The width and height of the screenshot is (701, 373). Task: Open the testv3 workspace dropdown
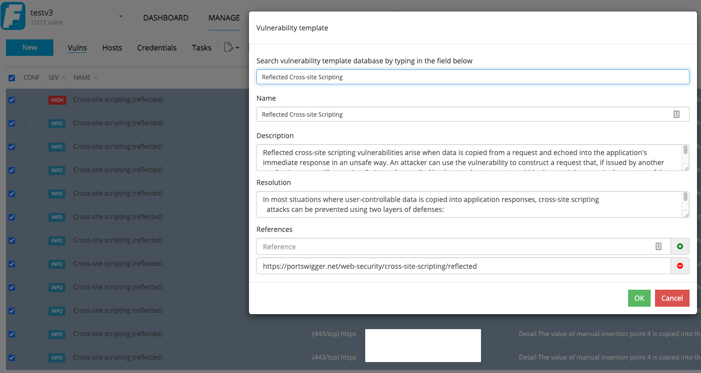tap(120, 17)
